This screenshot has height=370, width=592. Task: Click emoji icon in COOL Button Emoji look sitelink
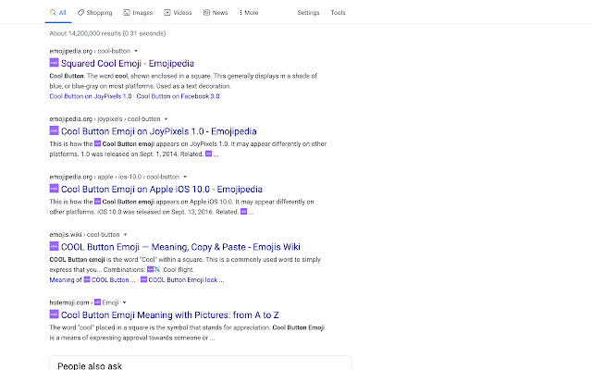pyautogui.click(x=144, y=279)
